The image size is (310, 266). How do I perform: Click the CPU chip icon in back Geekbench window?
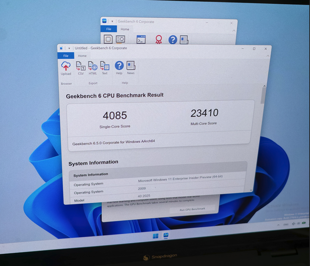coord(108,39)
